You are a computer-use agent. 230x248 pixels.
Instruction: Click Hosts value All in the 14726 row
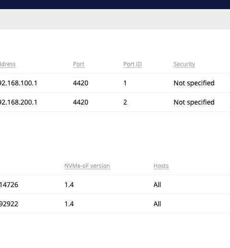pyautogui.click(x=157, y=185)
